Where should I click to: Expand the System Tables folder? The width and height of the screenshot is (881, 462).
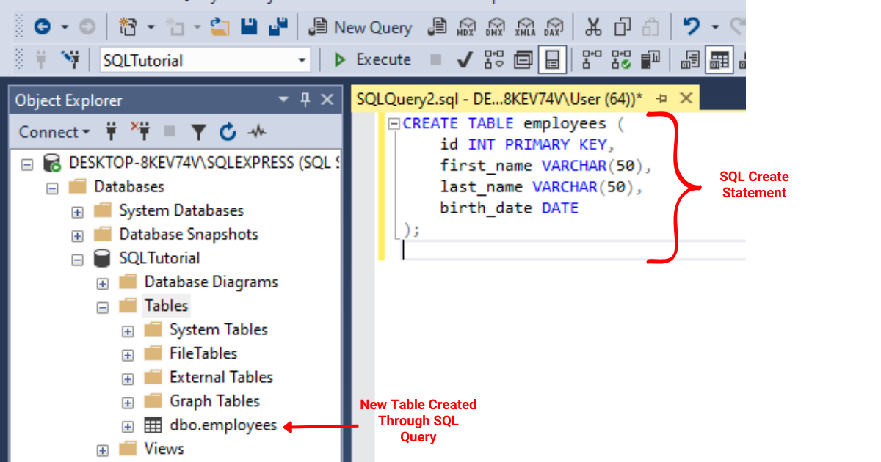[x=128, y=331]
